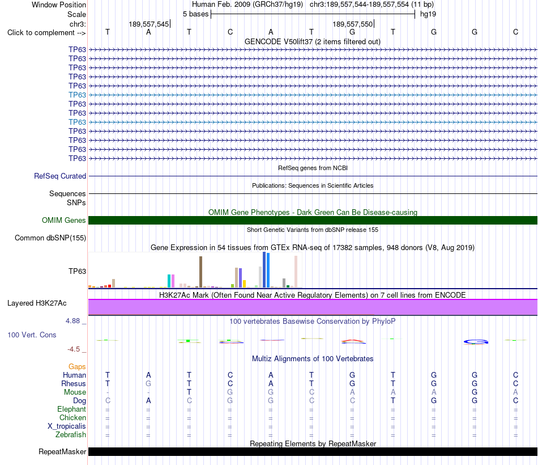
Task: Click the hg19 text beside scale bar
Action: coord(428,14)
